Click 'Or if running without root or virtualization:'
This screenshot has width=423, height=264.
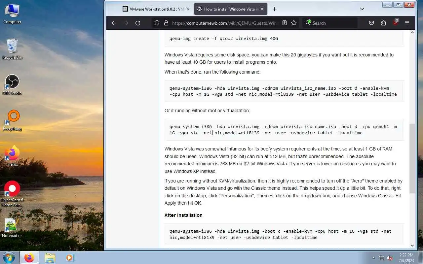(x=207, y=111)
